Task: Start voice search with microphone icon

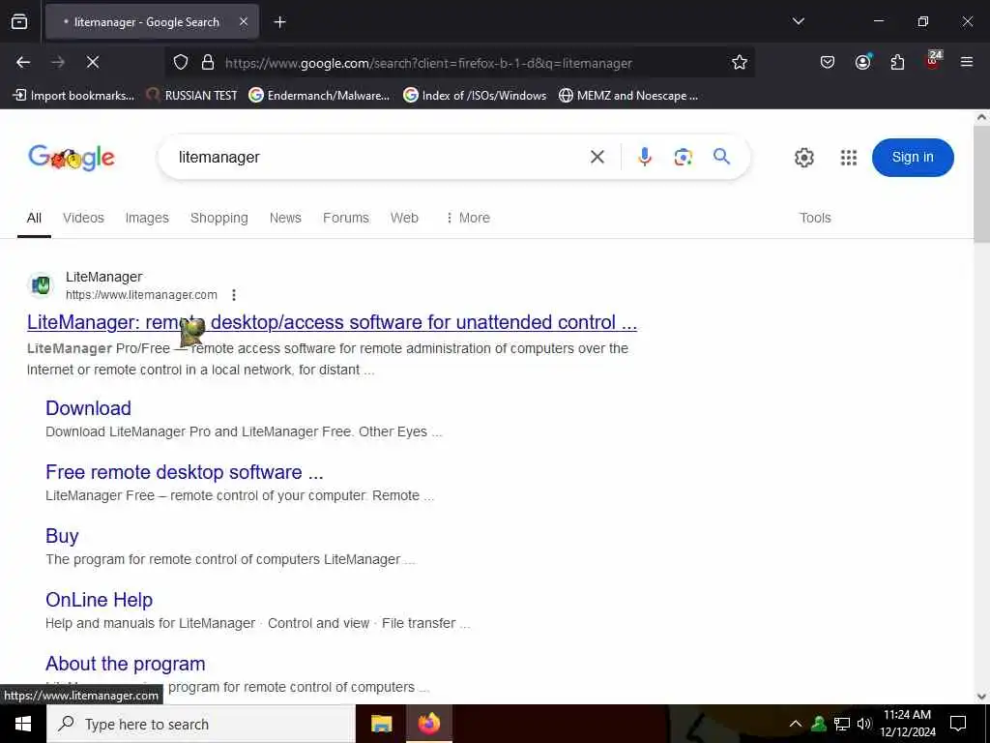Action: click(x=644, y=157)
